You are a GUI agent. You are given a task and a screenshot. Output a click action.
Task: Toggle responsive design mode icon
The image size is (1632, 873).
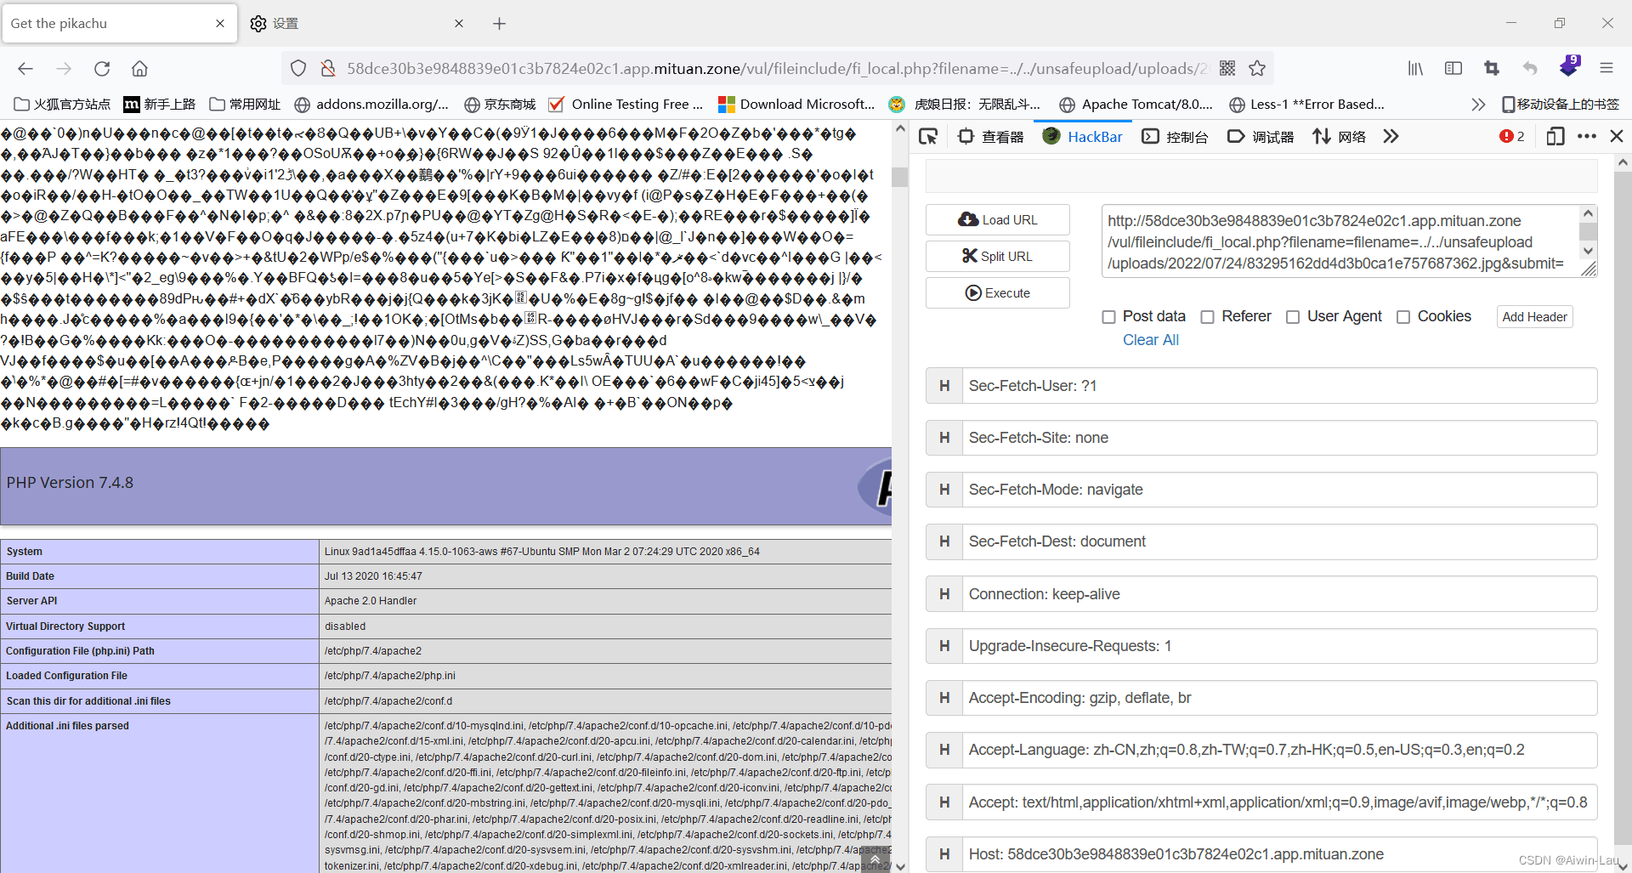pos(1555,137)
